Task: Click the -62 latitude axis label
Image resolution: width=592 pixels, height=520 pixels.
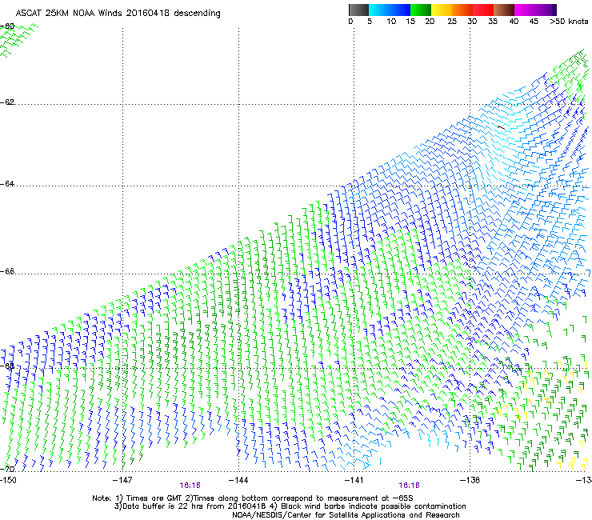Action: click(x=7, y=102)
